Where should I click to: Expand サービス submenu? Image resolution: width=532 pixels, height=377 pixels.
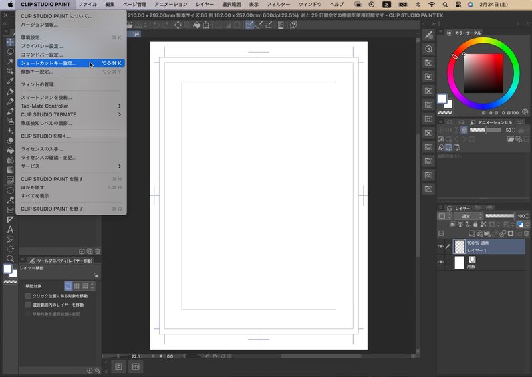(120, 166)
